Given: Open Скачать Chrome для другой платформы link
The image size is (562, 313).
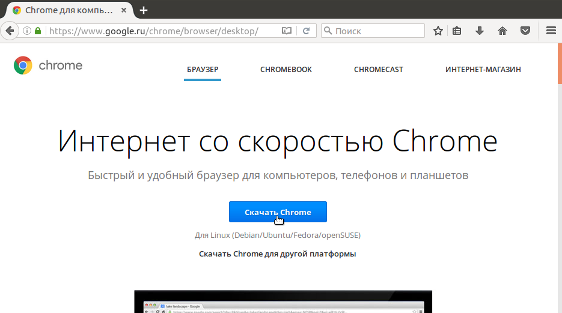Looking at the screenshot, I should (278, 254).
